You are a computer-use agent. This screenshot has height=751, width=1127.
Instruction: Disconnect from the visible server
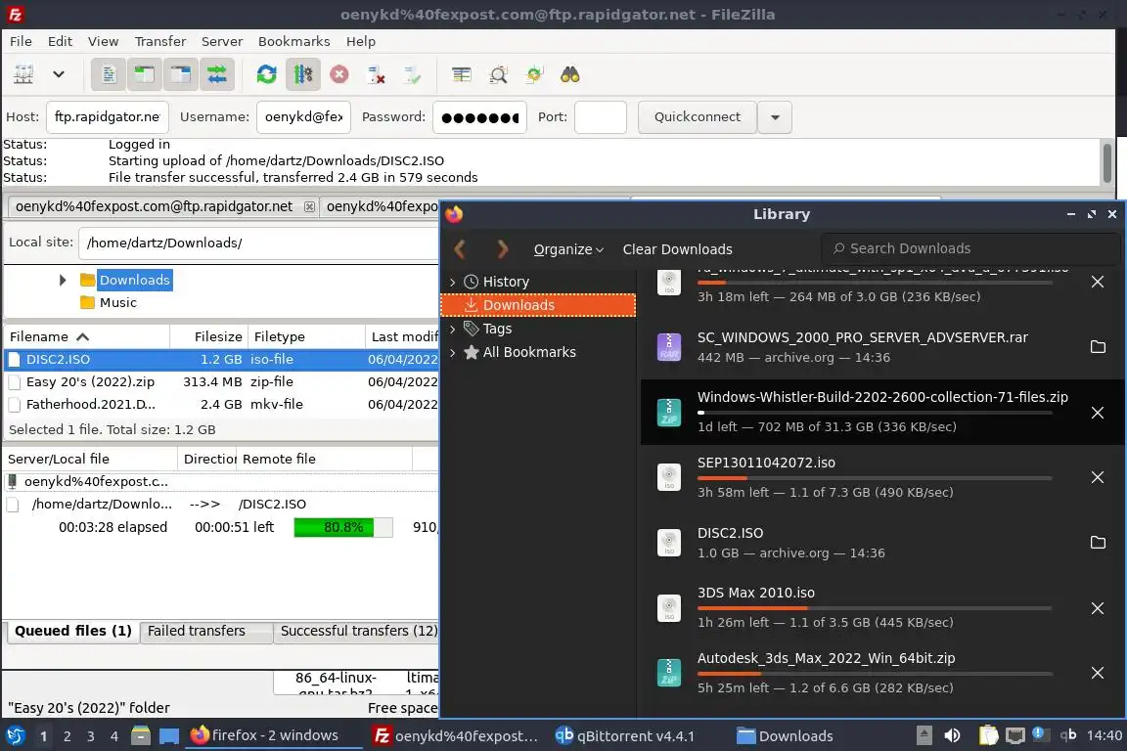[x=376, y=74]
